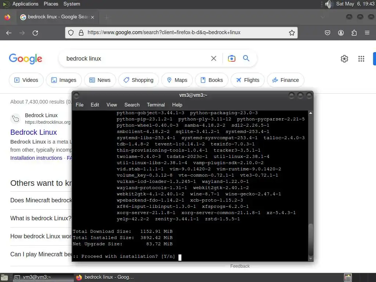The height and width of the screenshot is (282, 376).
Task: Click the Firefox icon in tab bar
Action: [x=7, y=17]
